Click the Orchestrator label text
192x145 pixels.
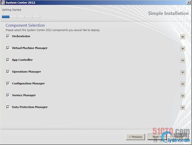(x=21, y=36)
